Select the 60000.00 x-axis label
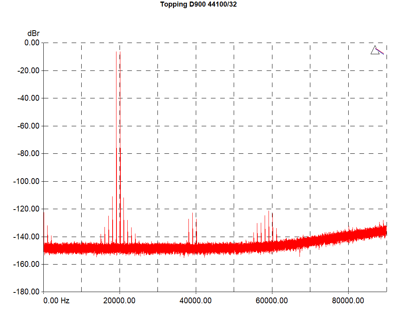The height and width of the screenshot is (318, 397). click(272, 301)
